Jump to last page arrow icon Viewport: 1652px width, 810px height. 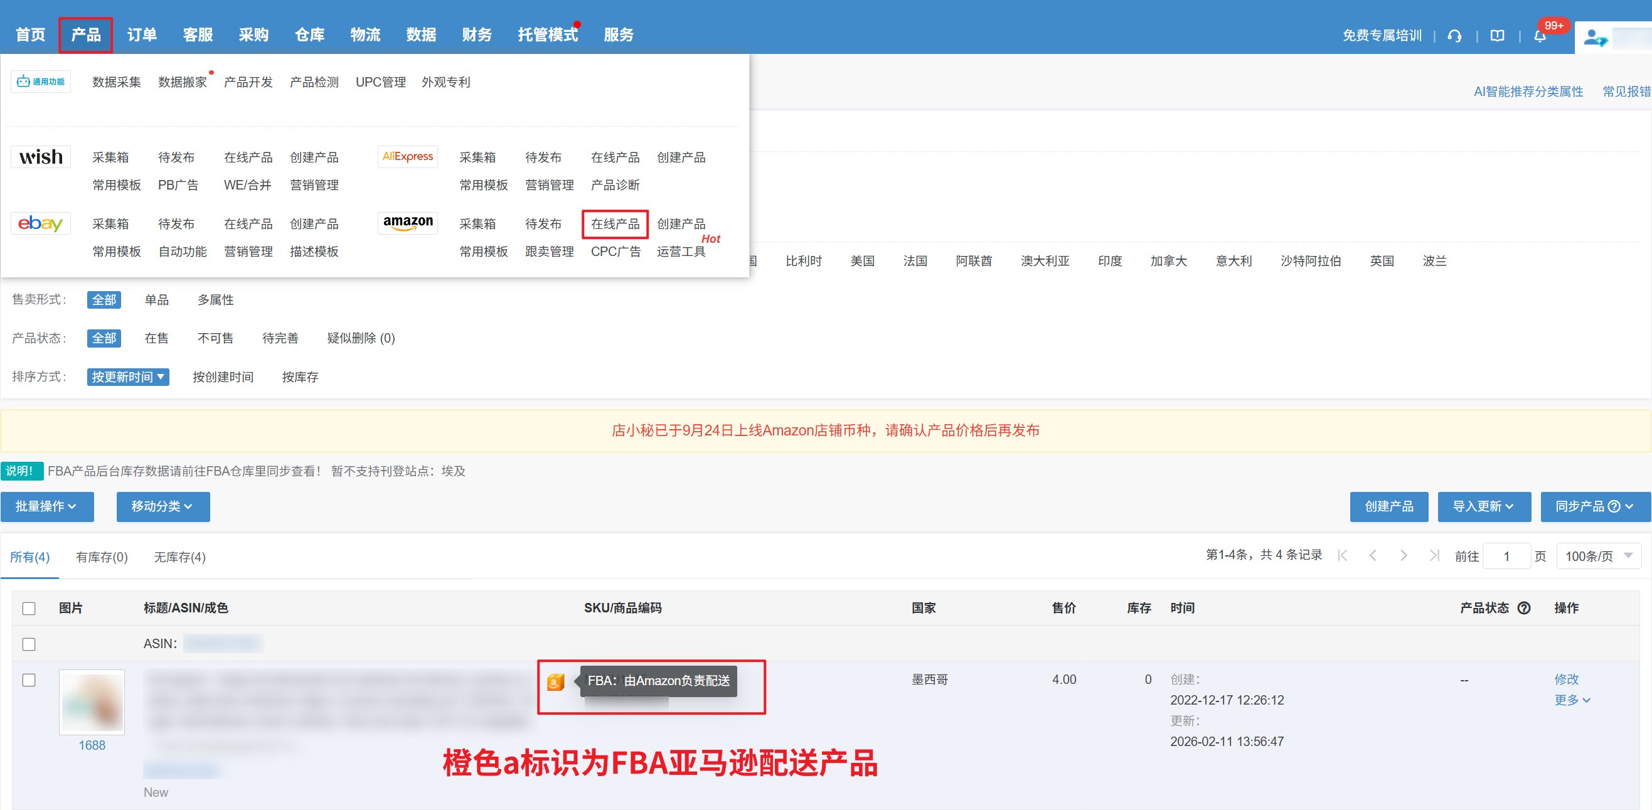(1434, 555)
